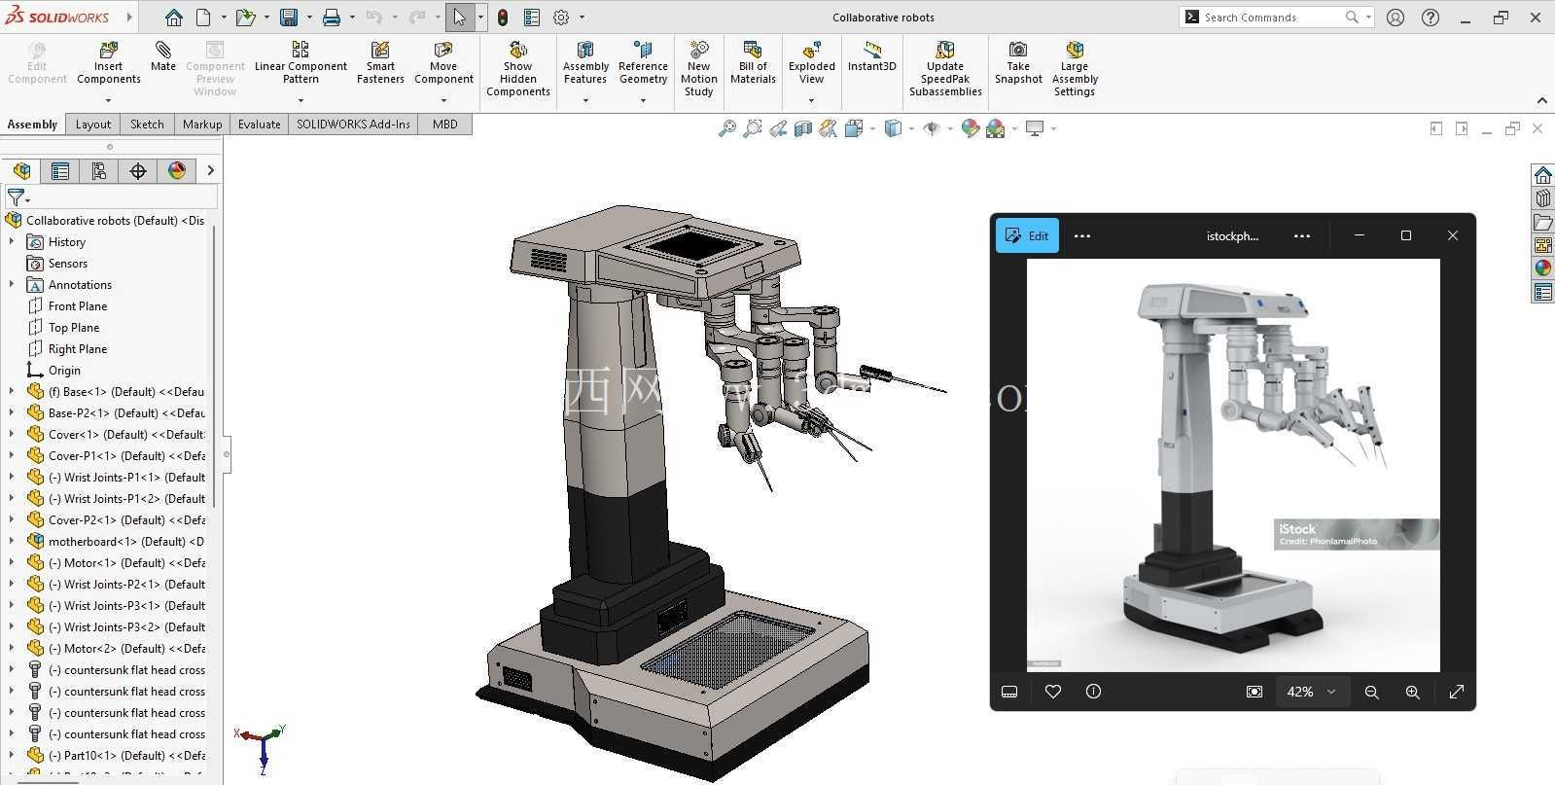Click the Save icon

click(x=289, y=18)
